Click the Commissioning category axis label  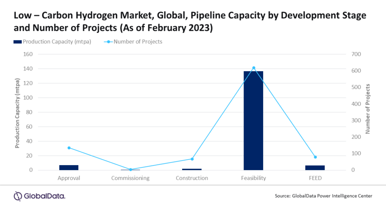pos(130,178)
